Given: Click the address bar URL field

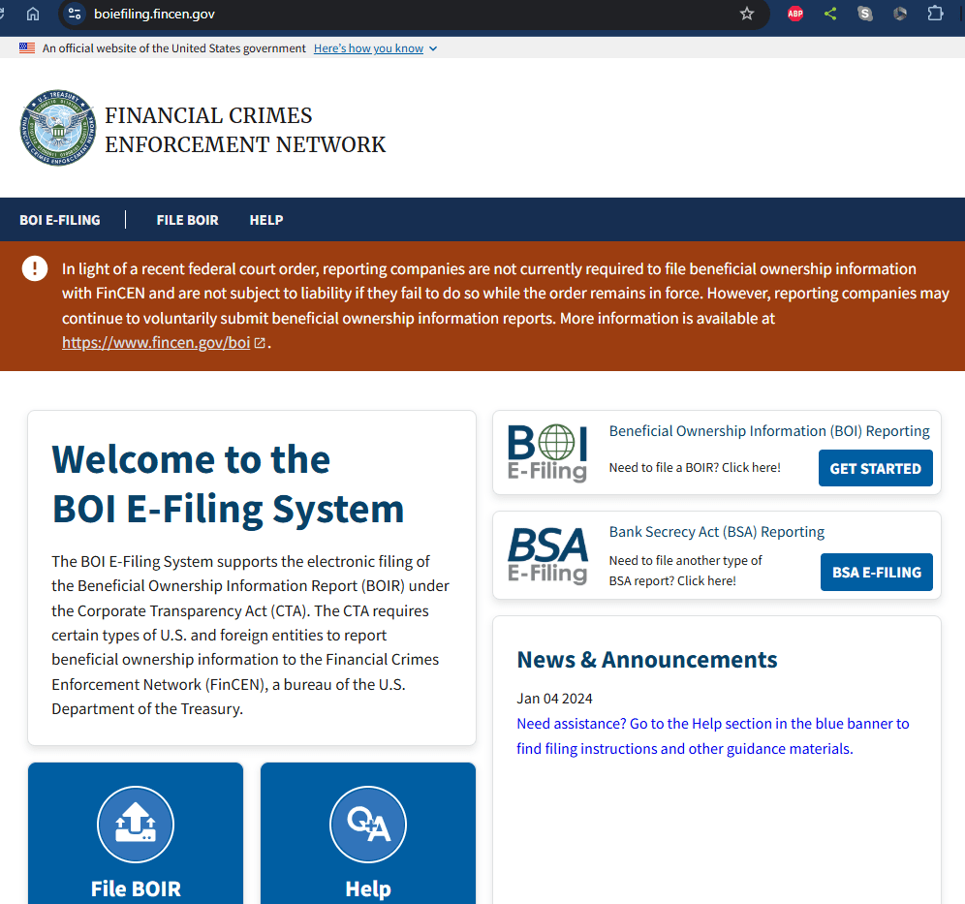Looking at the screenshot, I should pos(388,14).
